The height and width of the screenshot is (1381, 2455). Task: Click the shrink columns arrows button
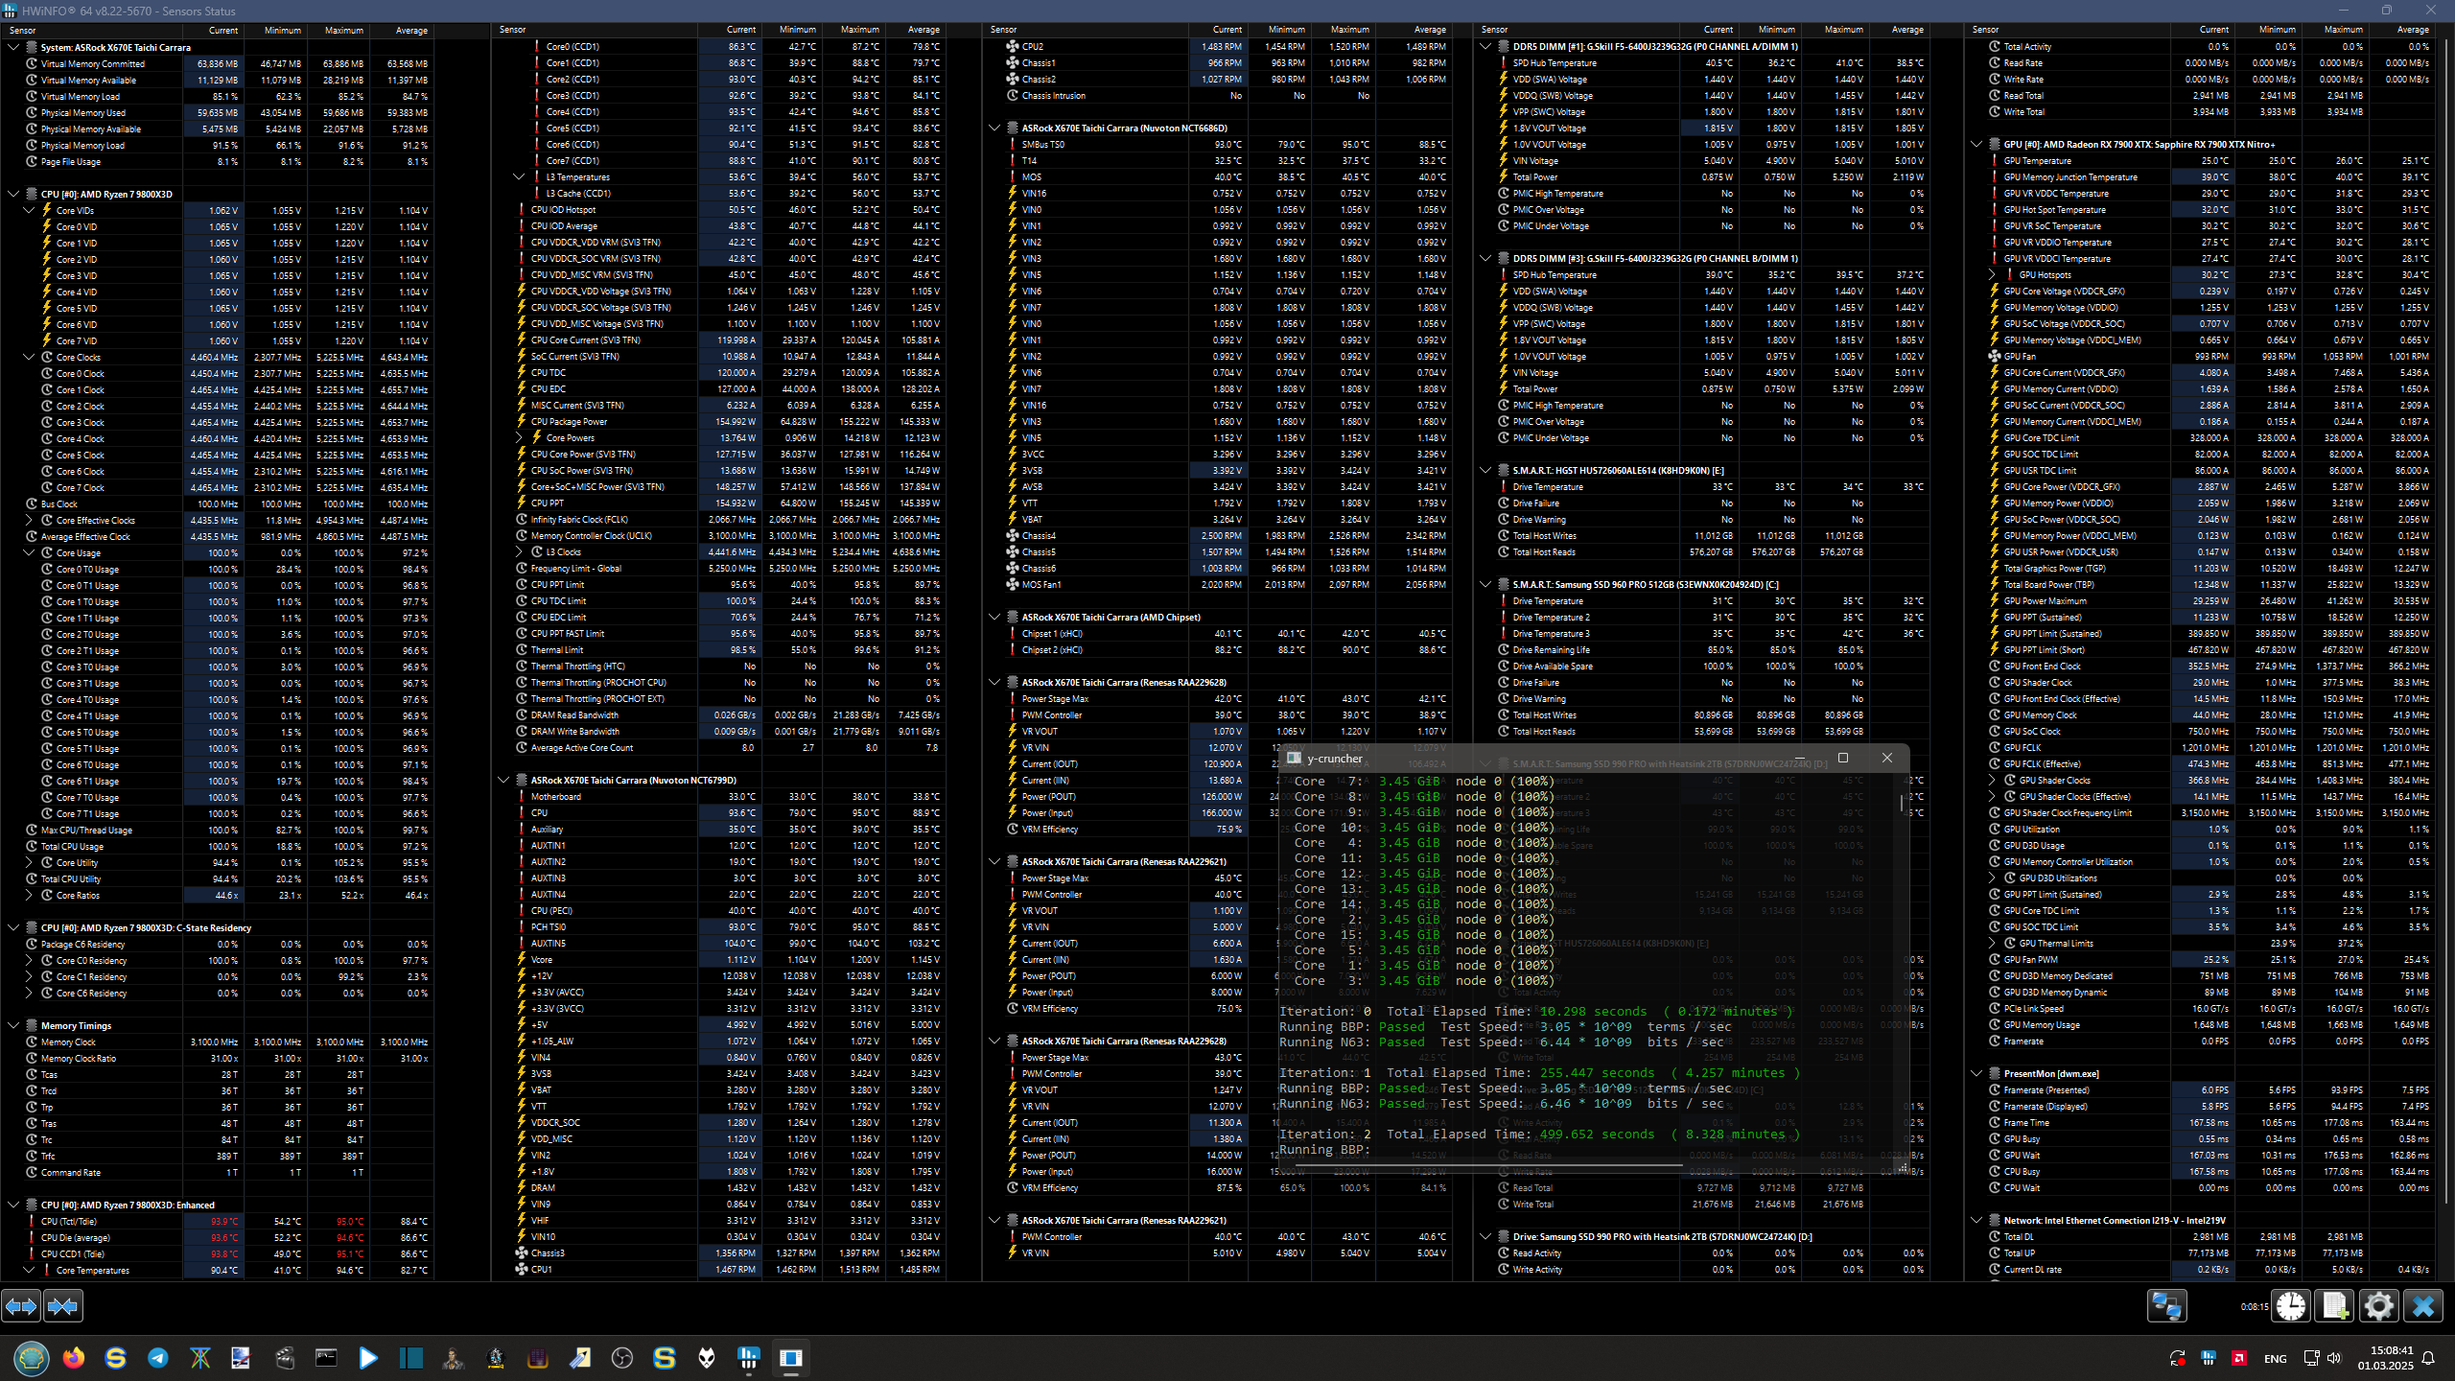click(63, 1306)
